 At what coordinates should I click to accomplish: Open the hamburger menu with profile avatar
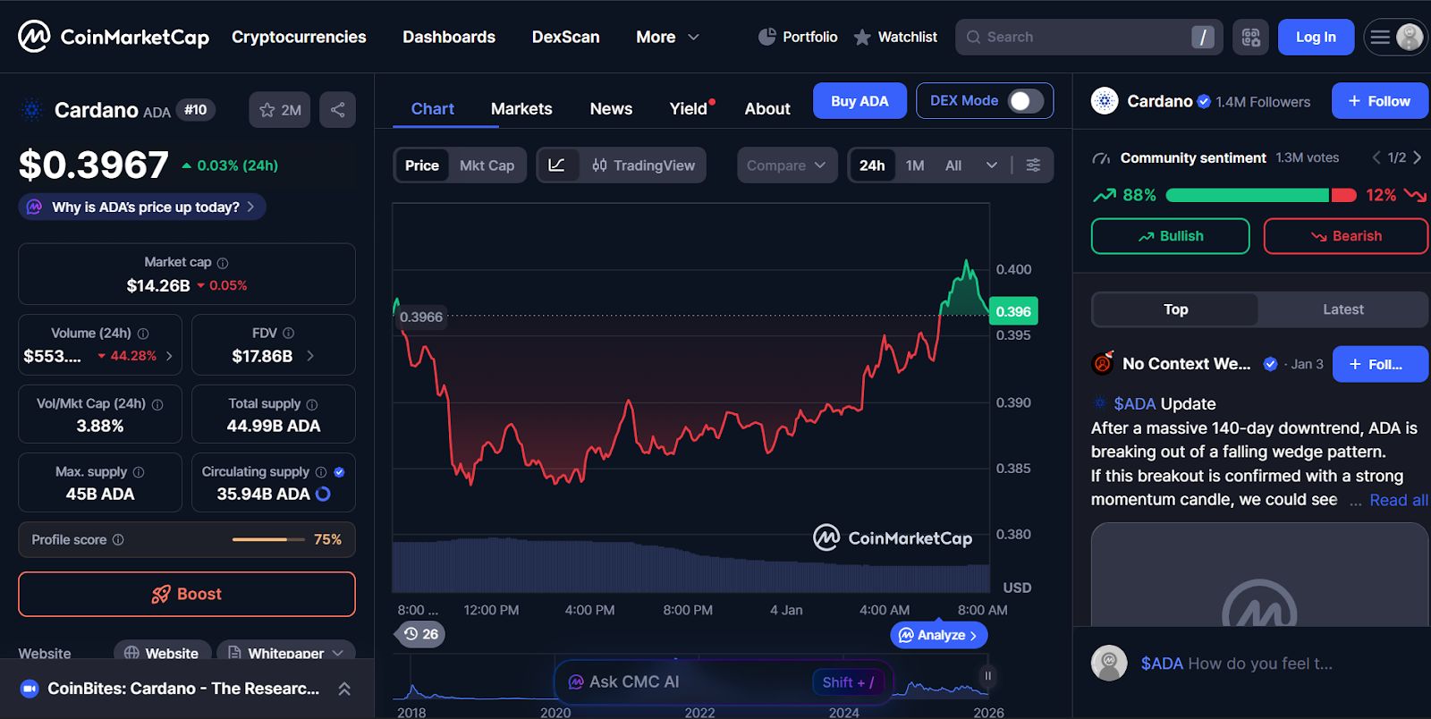tap(1395, 38)
